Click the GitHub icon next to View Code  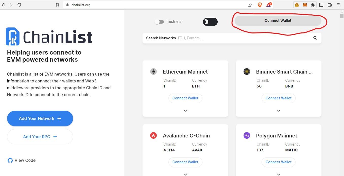[x=10, y=160]
